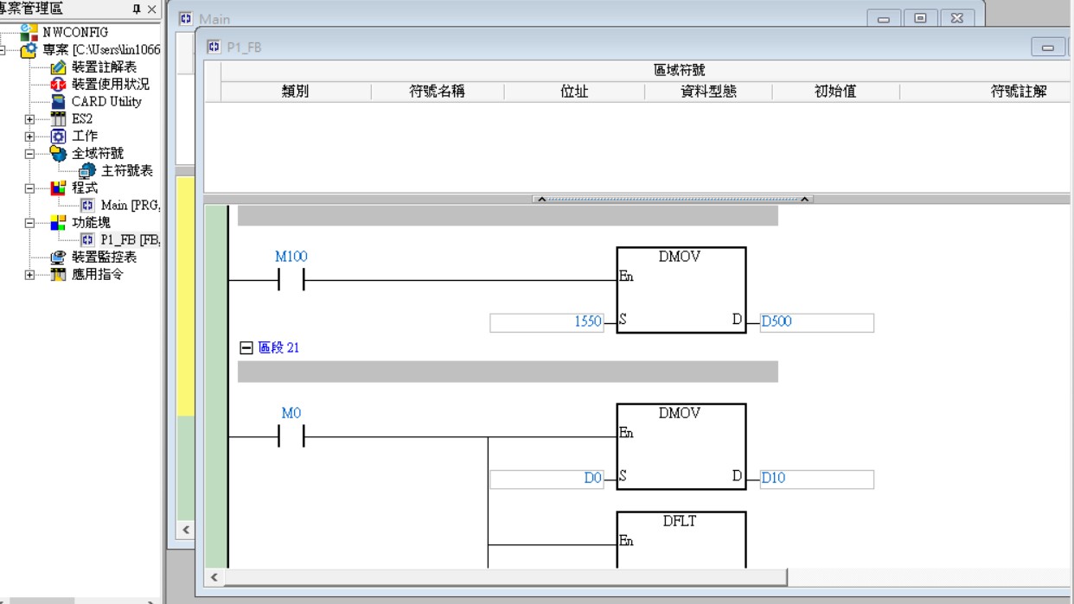Collapse 區段 21 network section
This screenshot has width=1074, height=604.
click(246, 347)
